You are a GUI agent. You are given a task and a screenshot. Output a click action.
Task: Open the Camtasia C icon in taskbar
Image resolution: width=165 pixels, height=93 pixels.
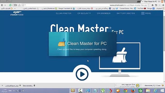pos(80,91)
